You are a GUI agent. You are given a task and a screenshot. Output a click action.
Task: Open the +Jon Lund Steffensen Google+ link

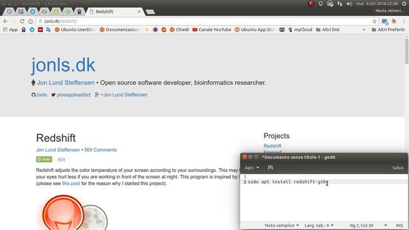click(x=124, y=95)
